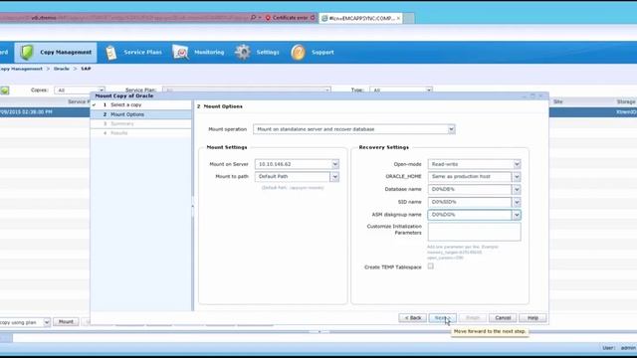Toggle Create TEMP Tablespace checkbox
637x358 pixels.
[x=431, y=267]
